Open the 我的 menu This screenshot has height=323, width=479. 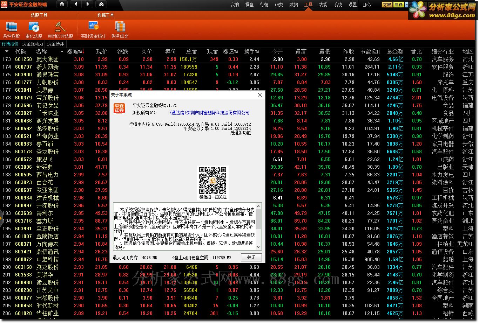(235, 5)
